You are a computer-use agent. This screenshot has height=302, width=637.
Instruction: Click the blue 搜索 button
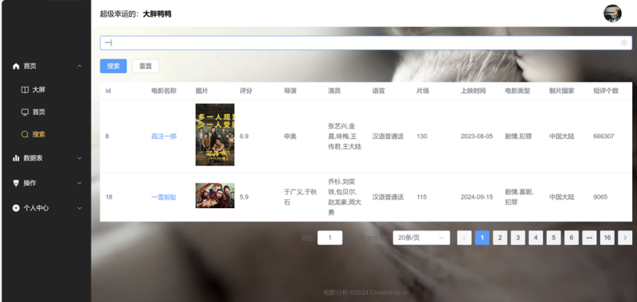tap(113, 66)
